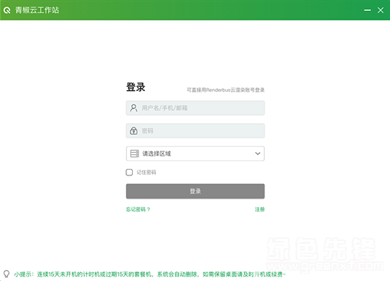Image resolution: width=390 pixels, height=281 pixels.
Task: Expand the region list chevron arrow
Action: (257, 154)
